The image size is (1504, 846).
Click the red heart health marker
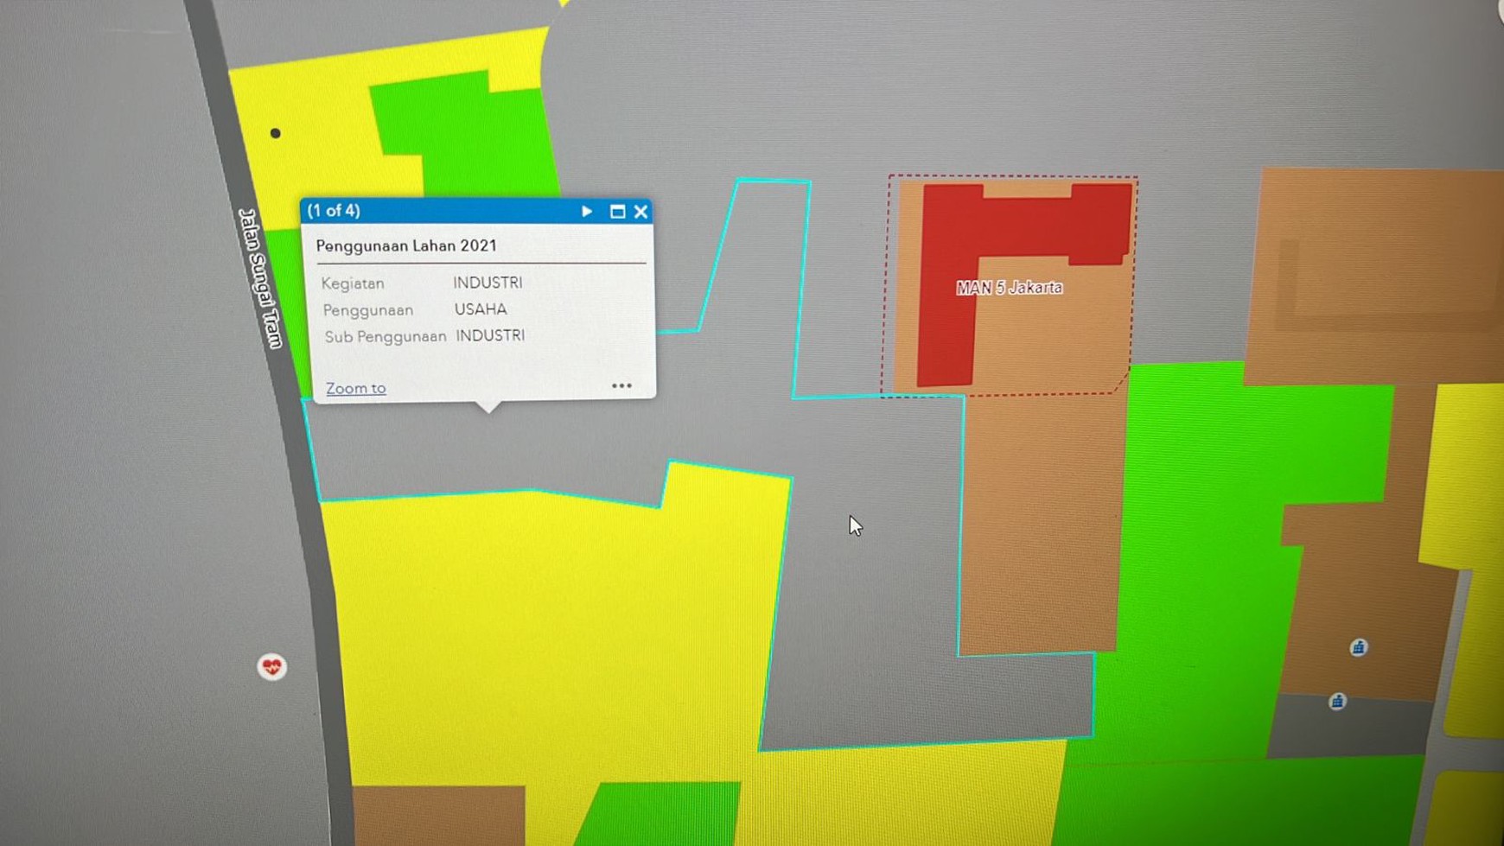pyautogui.click(x=272, y=667)
